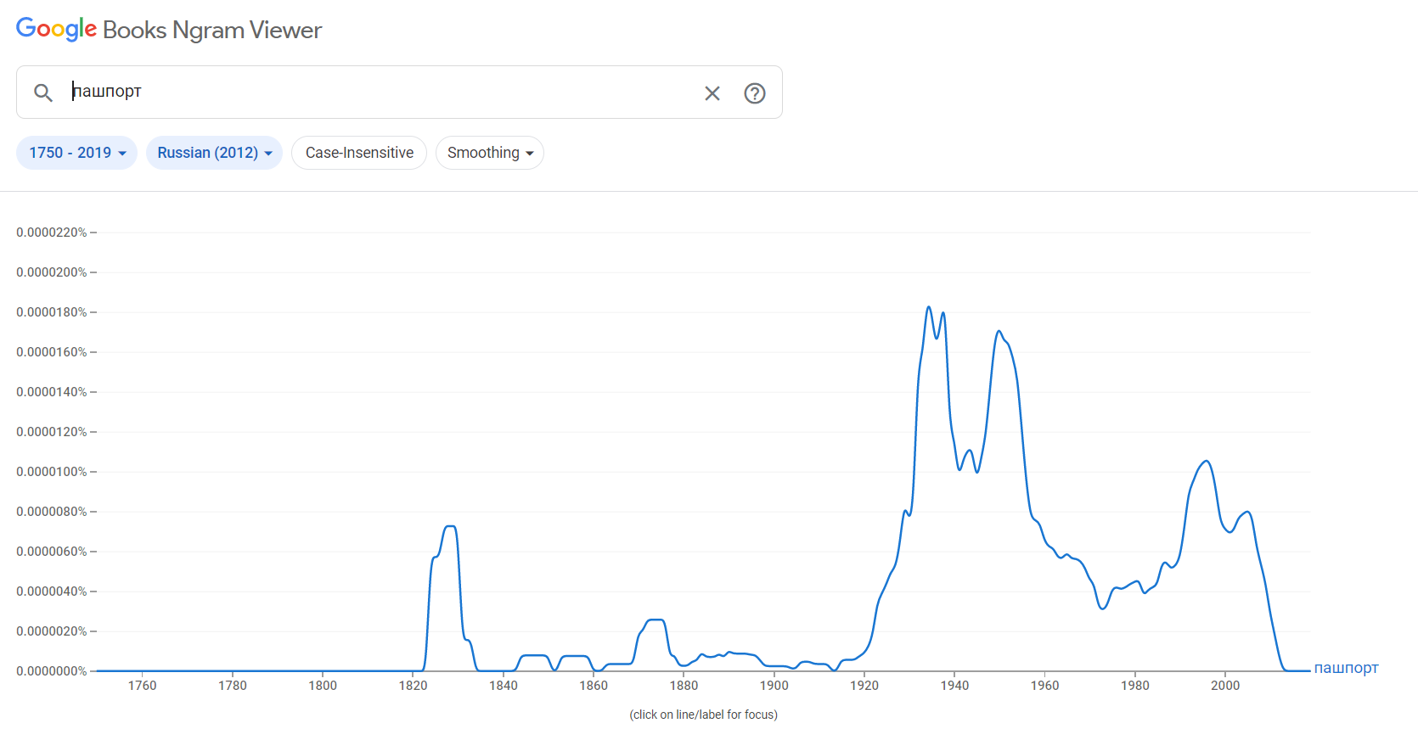Click into the search field containing пашпорт
The height and width of the screenshot is (740, 1418).
click(x=382, y=92)
